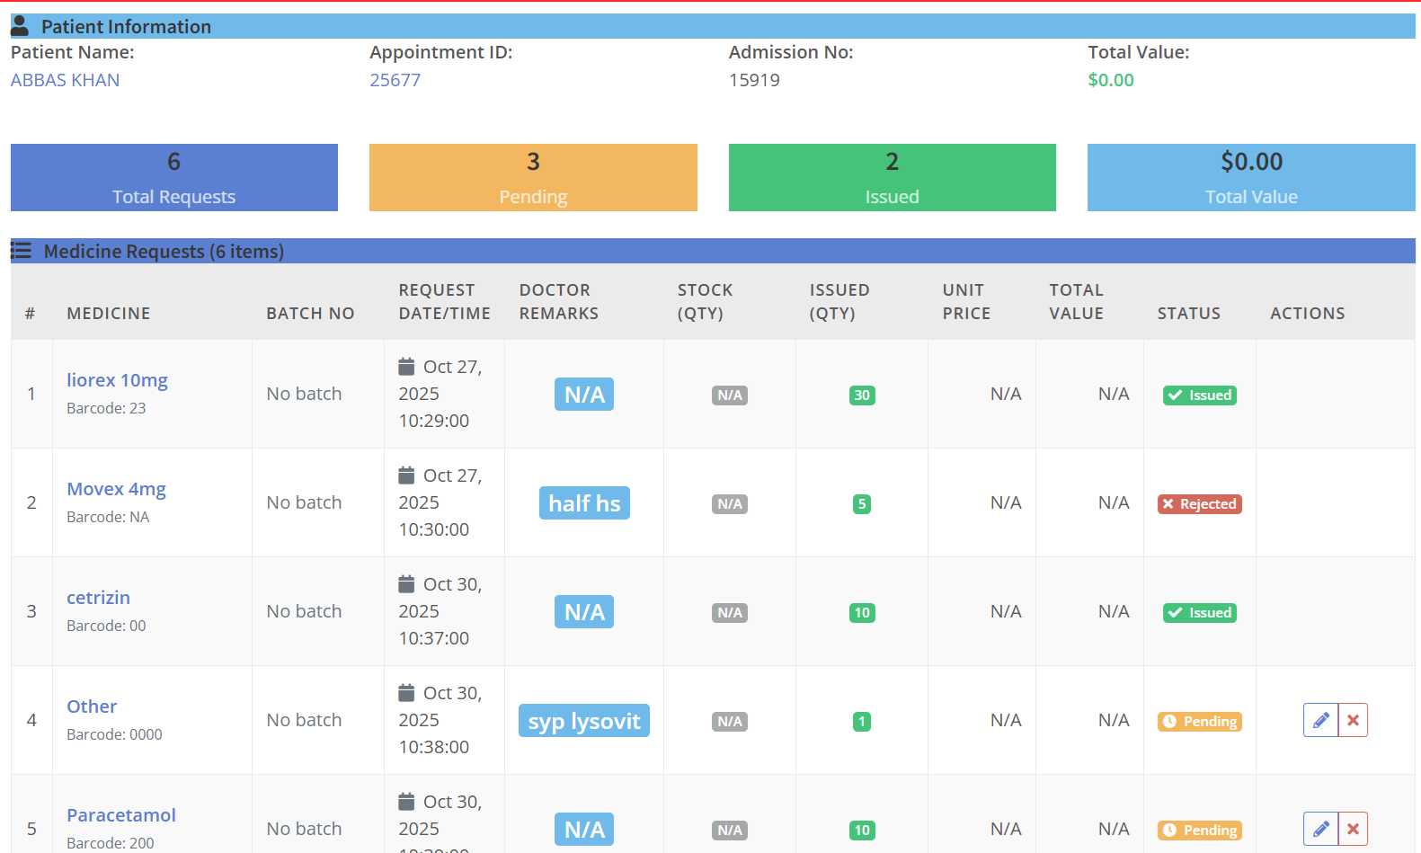Image resolution: width=1421 pixels, height=853 pixels.
Task: Click issued quantity 5 badge
Action: pyautogui.click(x=862, y=504)
